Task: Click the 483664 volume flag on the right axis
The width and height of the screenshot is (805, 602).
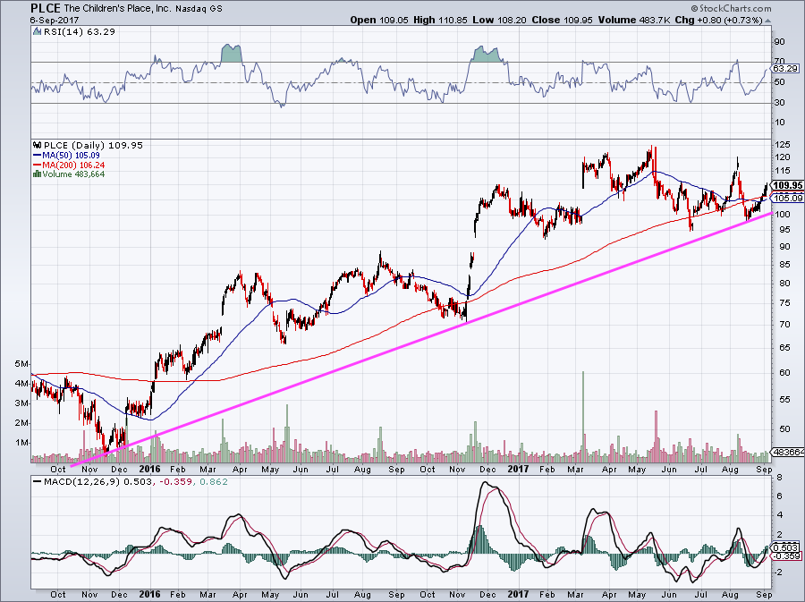Action: point(788,452)
